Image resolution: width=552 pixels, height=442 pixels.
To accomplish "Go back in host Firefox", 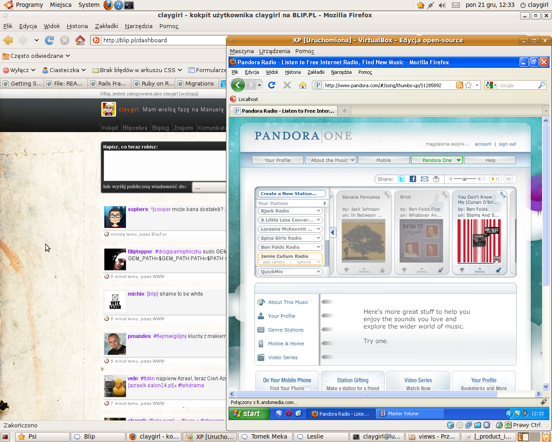I will pos(8,40).
